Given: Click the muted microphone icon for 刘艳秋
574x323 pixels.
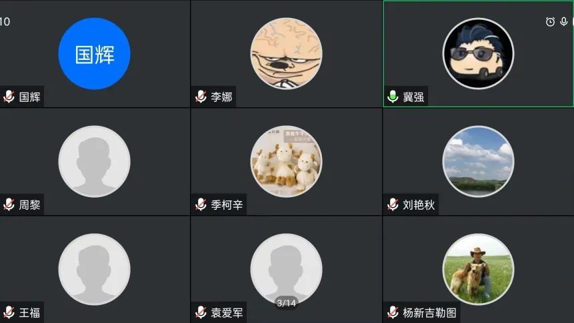Looking at the screenshot, I should [393, 204].
